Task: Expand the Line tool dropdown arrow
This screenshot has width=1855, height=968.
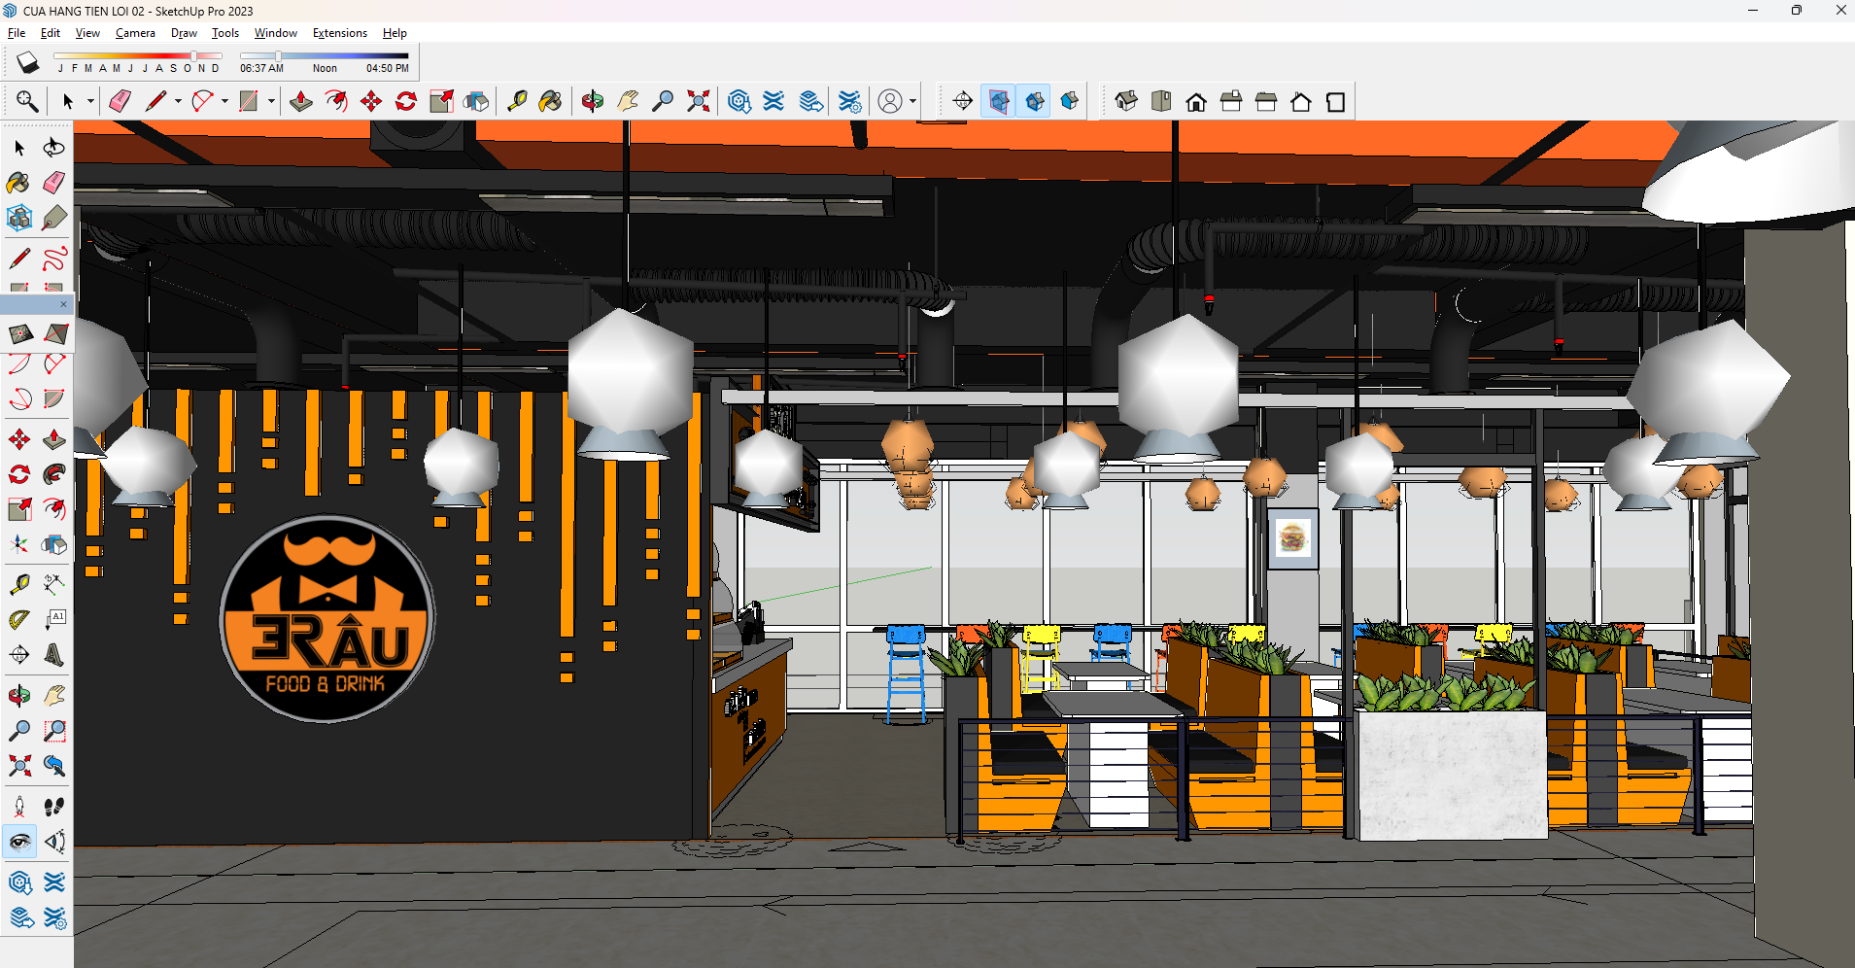Action: coord(178,101)
